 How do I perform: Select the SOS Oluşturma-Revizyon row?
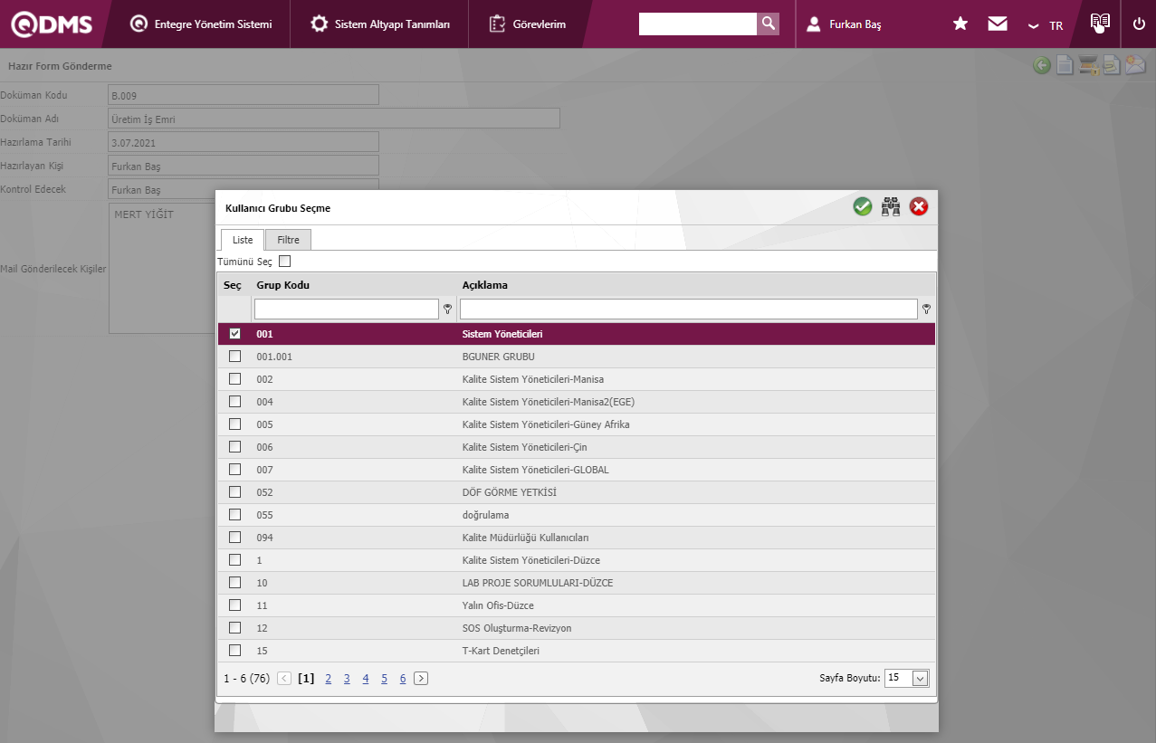tap(576, 628)
